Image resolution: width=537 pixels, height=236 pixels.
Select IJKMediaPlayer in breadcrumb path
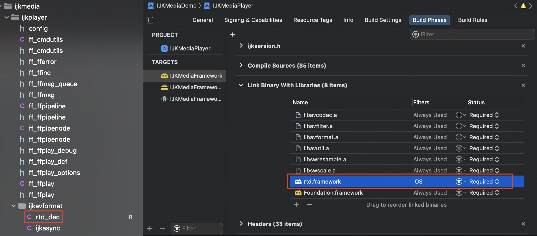[x=233, y=6]
